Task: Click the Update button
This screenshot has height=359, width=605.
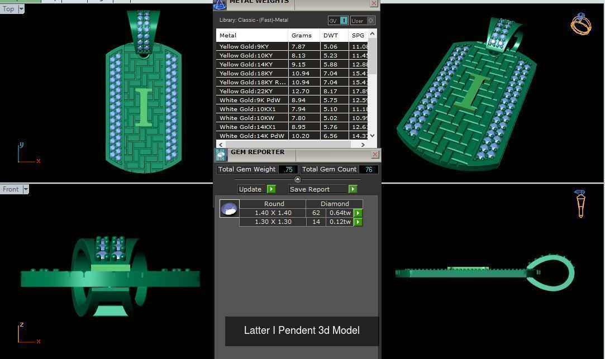Action: click(253, 189)
